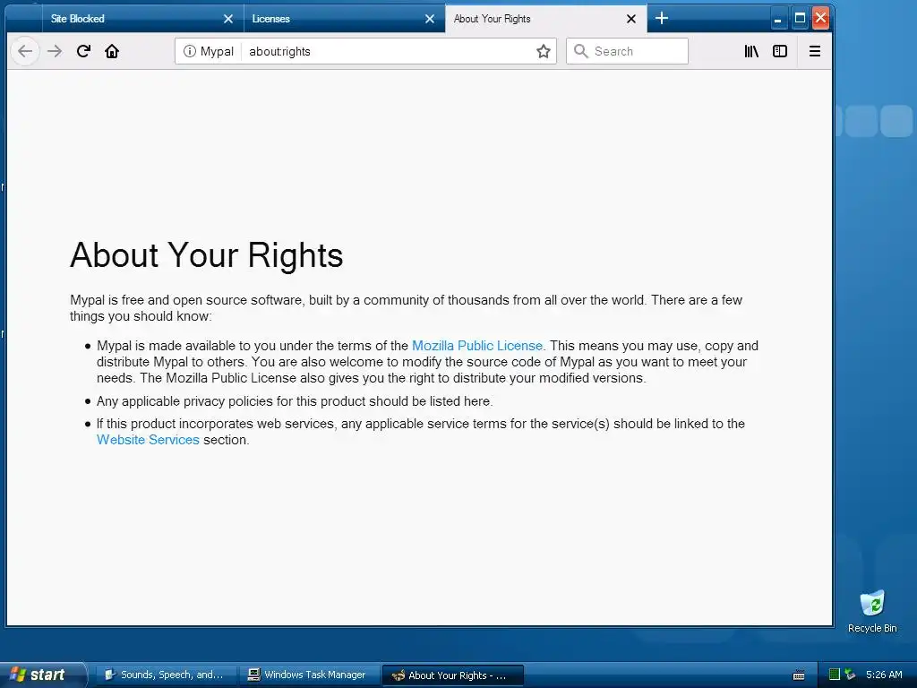Screen dimensions: 917x688
Task: Open the Library bookmarks and history
Action: (751, 51)
